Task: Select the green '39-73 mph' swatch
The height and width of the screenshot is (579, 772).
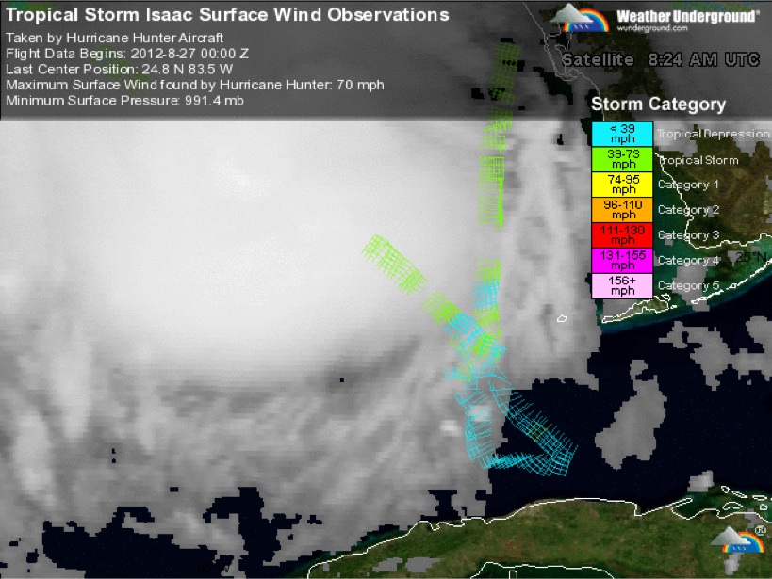Action: tap(621, 159)
